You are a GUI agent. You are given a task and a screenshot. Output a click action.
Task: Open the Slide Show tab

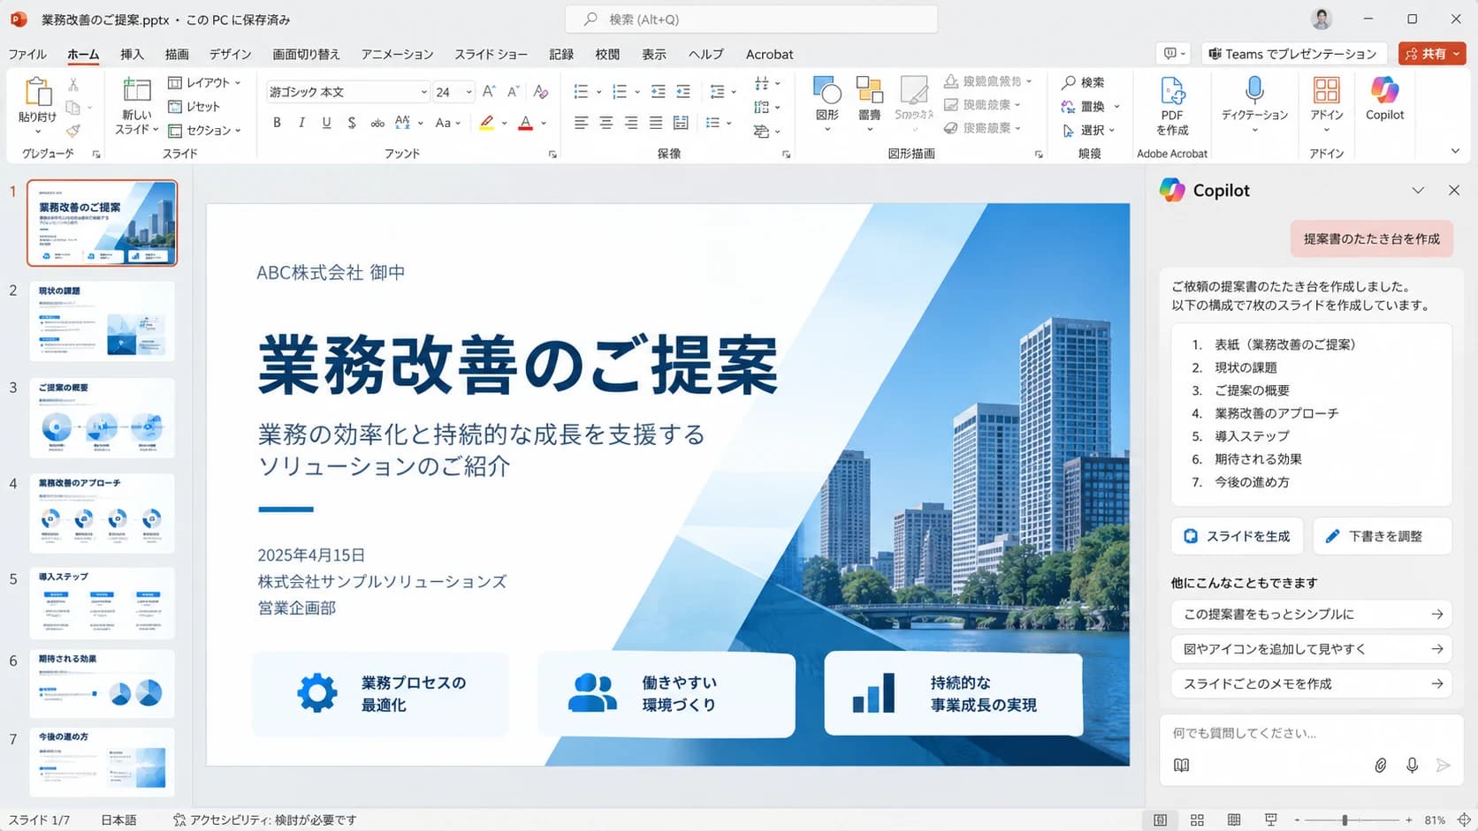[491, 54]
